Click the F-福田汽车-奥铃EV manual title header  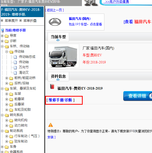22,12
